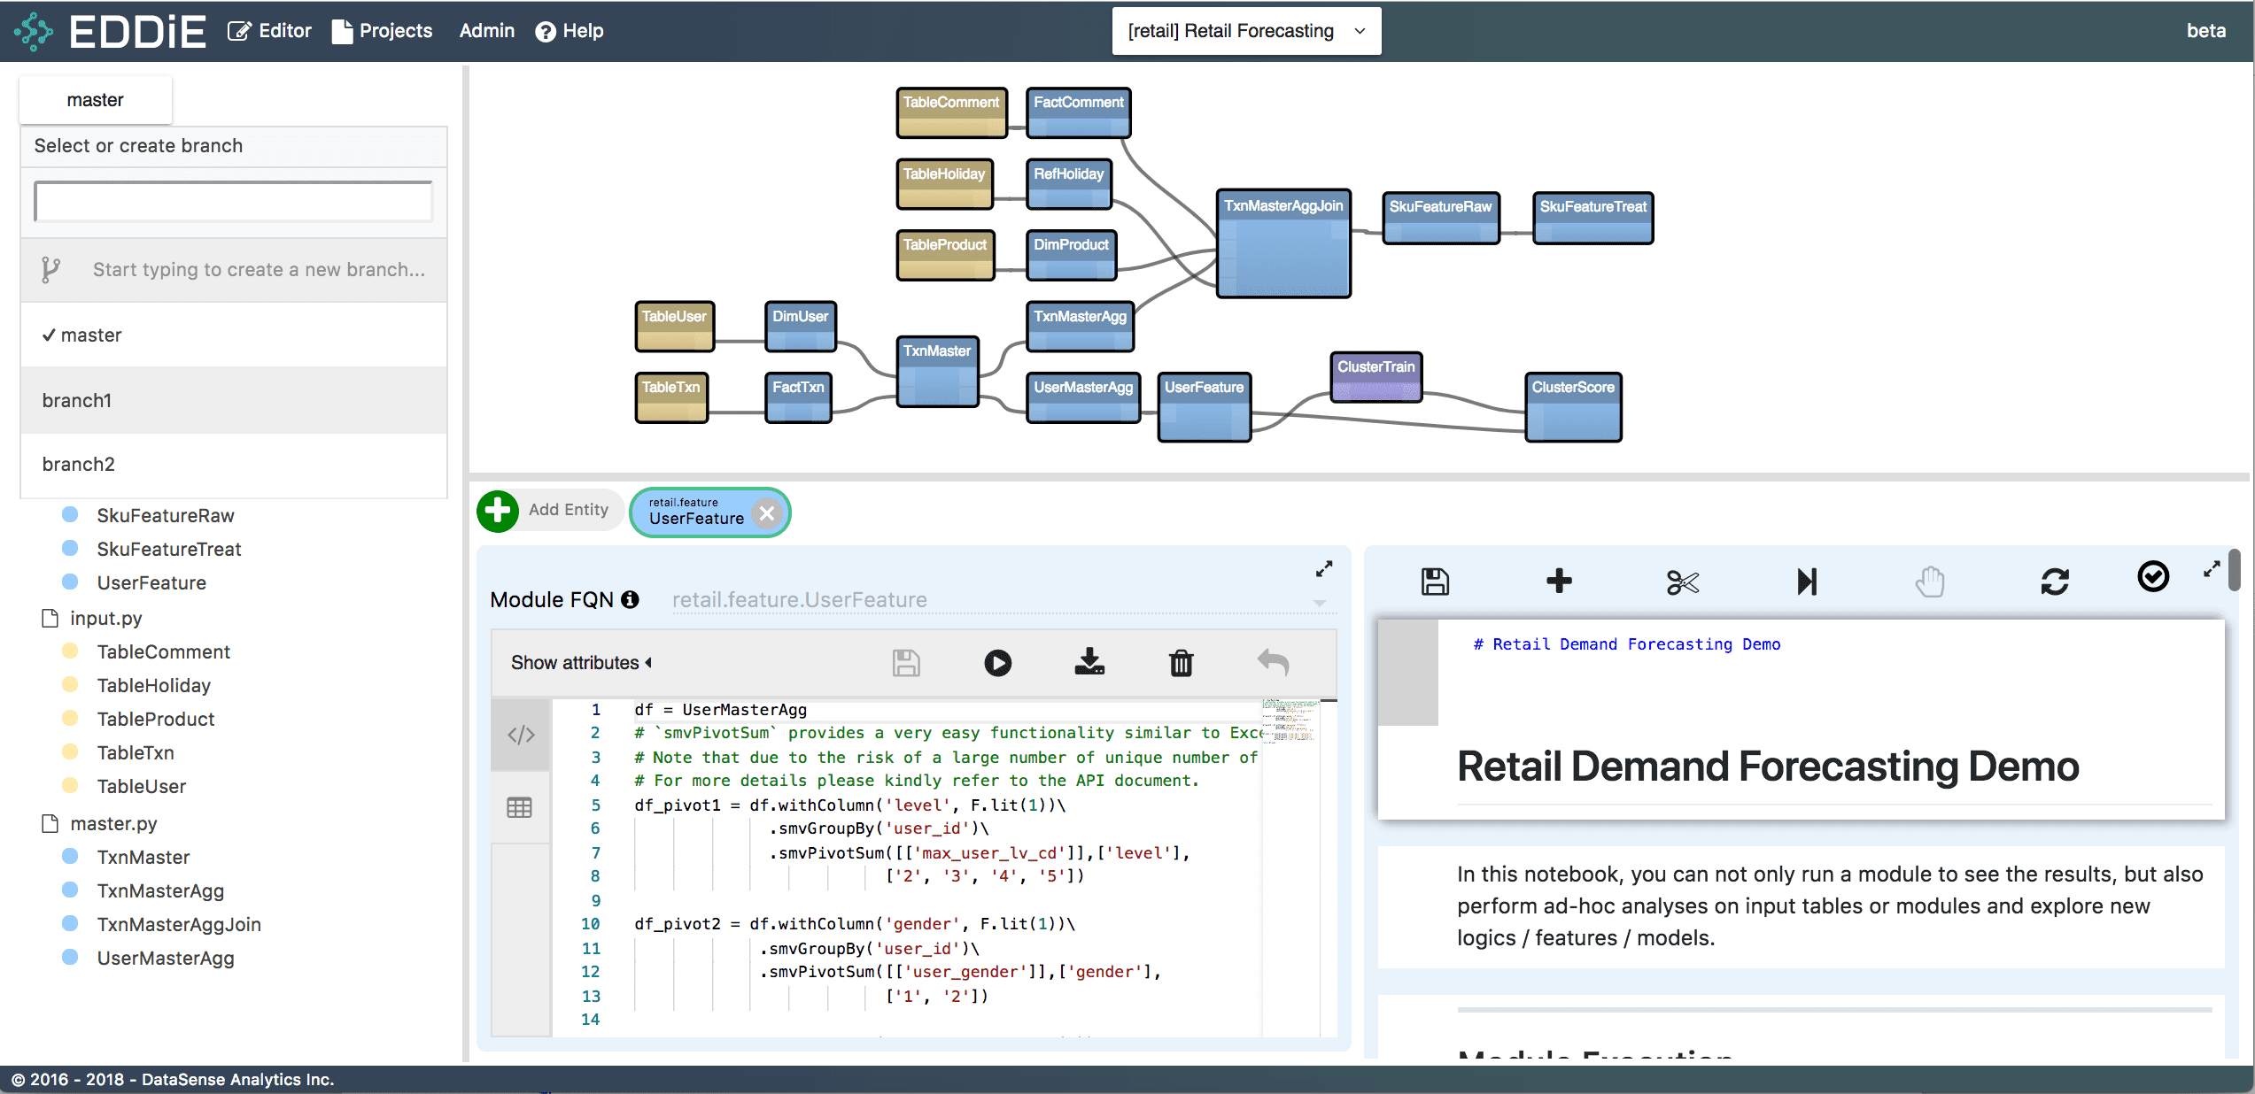Click the run module play icon
This screenshot has height=1094, width=2255.
pos(997,663)
